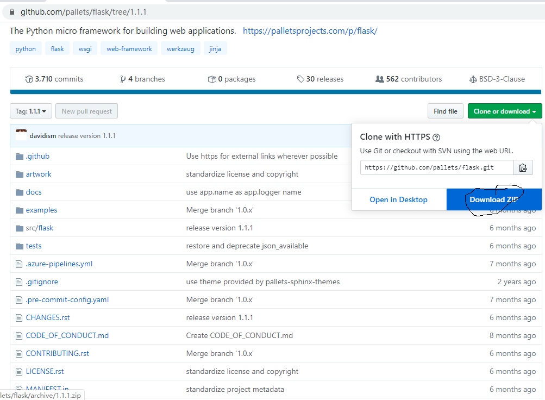The image size is (545, 400).
Task: Click davidism's avatar thumbnail
Action: pos(21,135)
